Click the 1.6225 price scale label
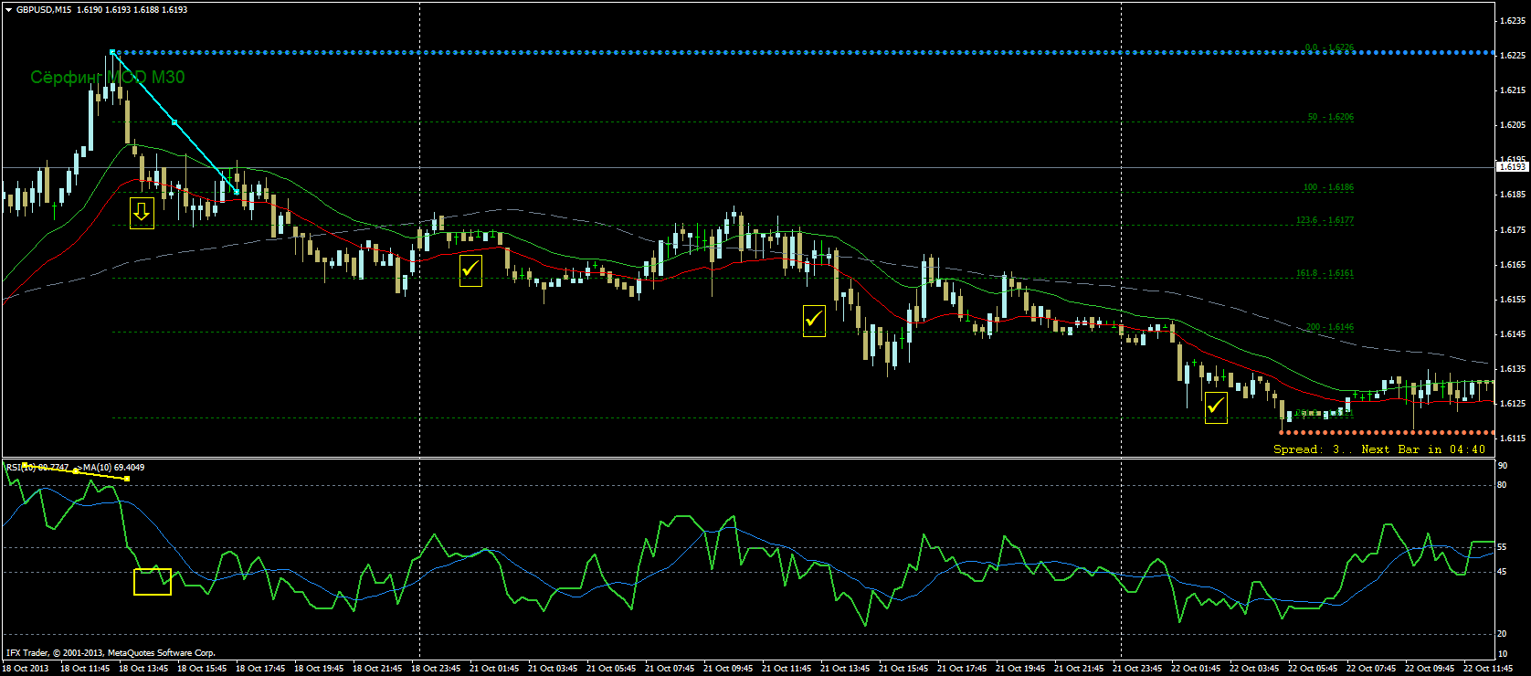The width and height of the screenshot is (1531, 676). (x=1513, y=56)
